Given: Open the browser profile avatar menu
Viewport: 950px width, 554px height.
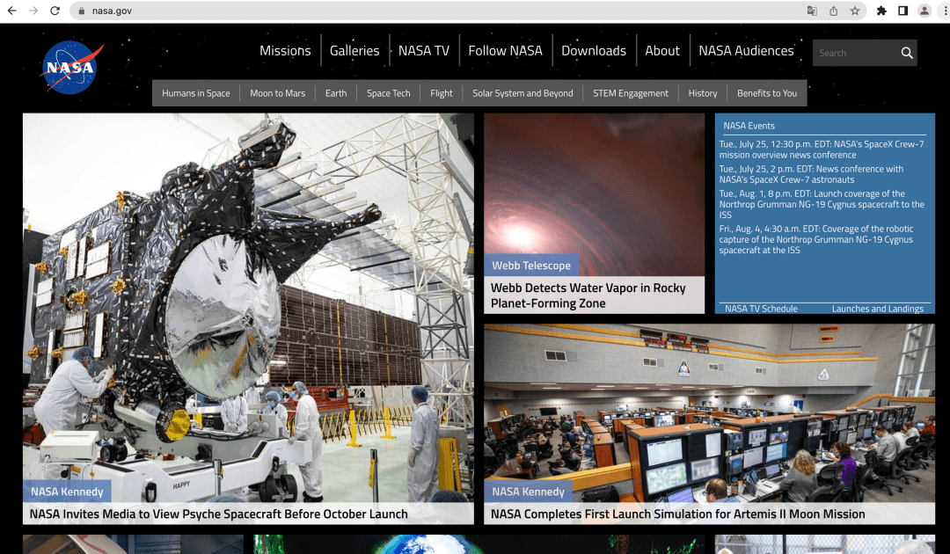Looking at the screenshot, I should [x=924, y=11].
